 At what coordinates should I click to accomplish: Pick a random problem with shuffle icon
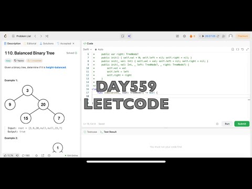pos(47,36)
